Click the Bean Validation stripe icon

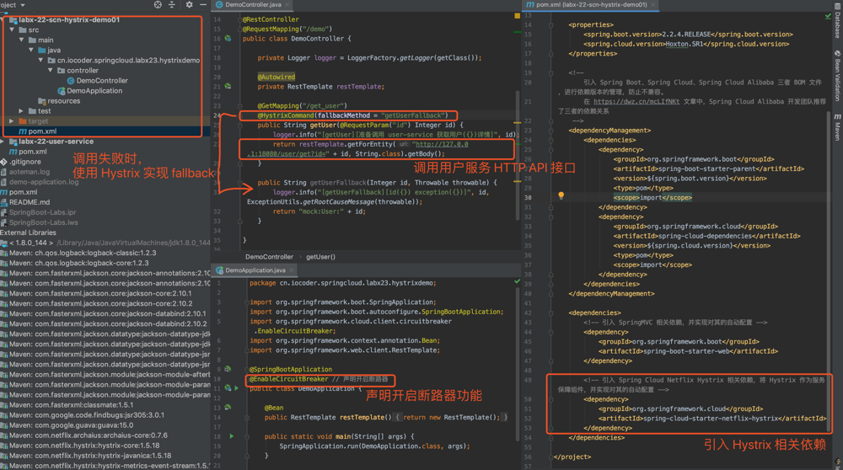[x=838, y=53]
